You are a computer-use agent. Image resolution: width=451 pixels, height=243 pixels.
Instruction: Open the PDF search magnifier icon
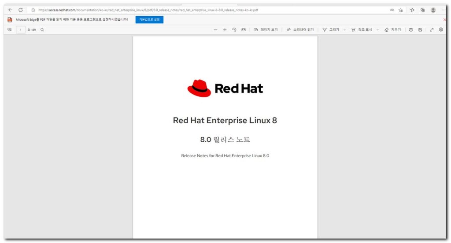click(42, 29)
